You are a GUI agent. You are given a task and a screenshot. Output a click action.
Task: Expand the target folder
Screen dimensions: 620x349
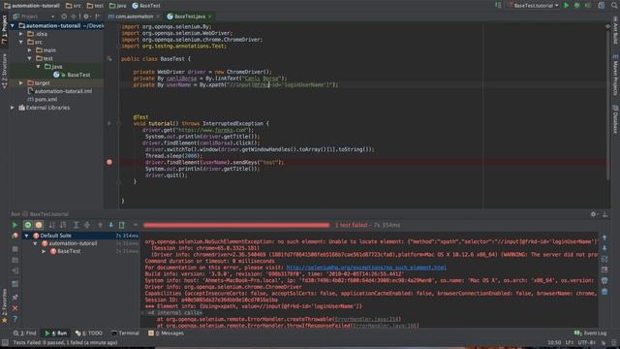21,83
